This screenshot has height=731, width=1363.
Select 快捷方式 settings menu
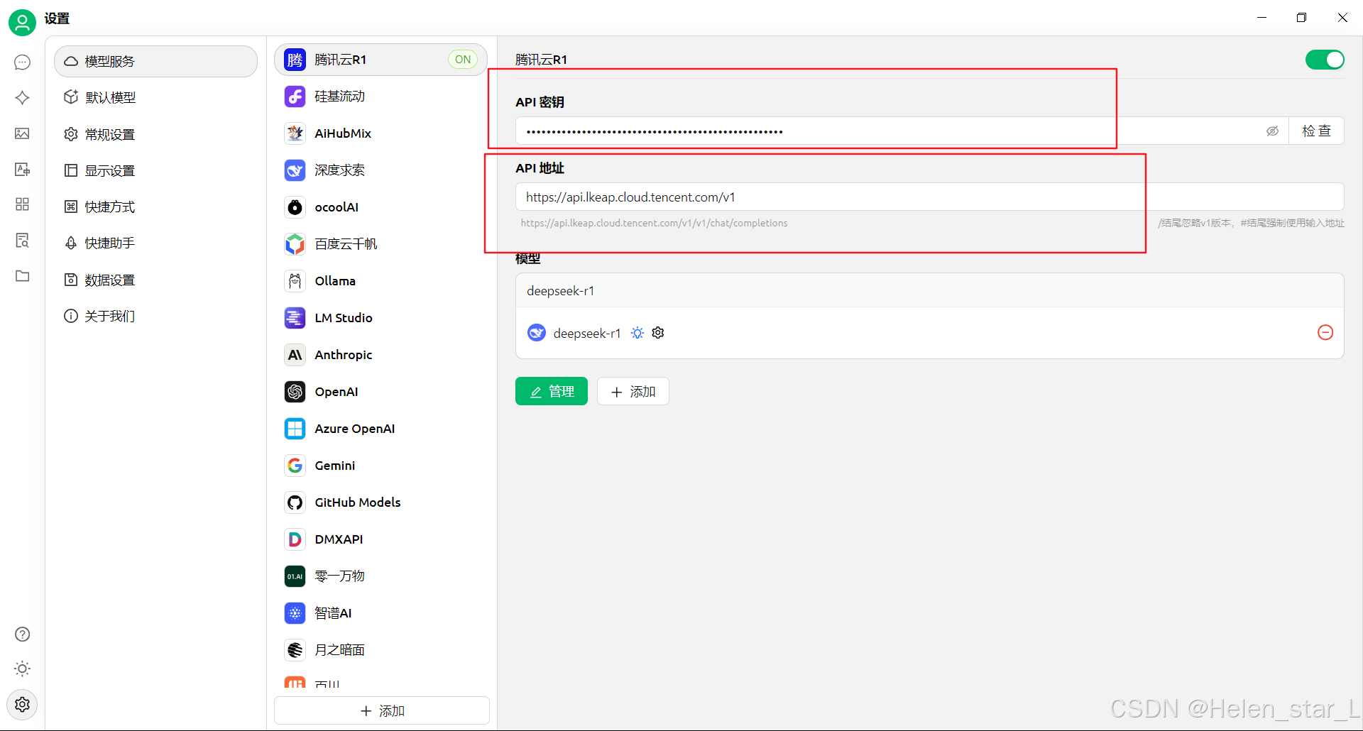(155, 207)
